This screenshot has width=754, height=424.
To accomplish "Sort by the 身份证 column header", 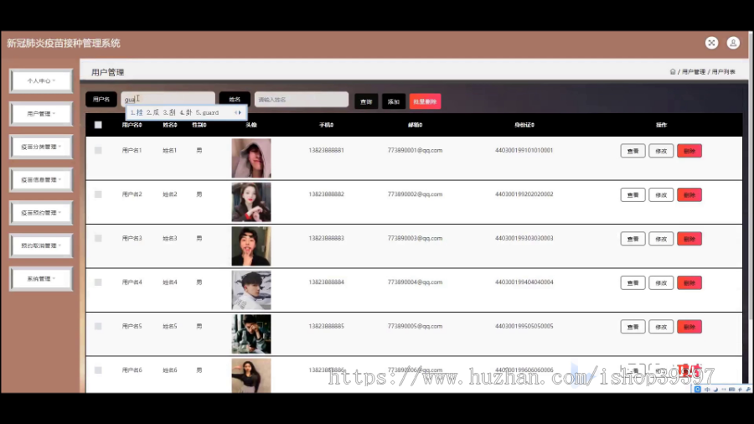I will (524, 125).
